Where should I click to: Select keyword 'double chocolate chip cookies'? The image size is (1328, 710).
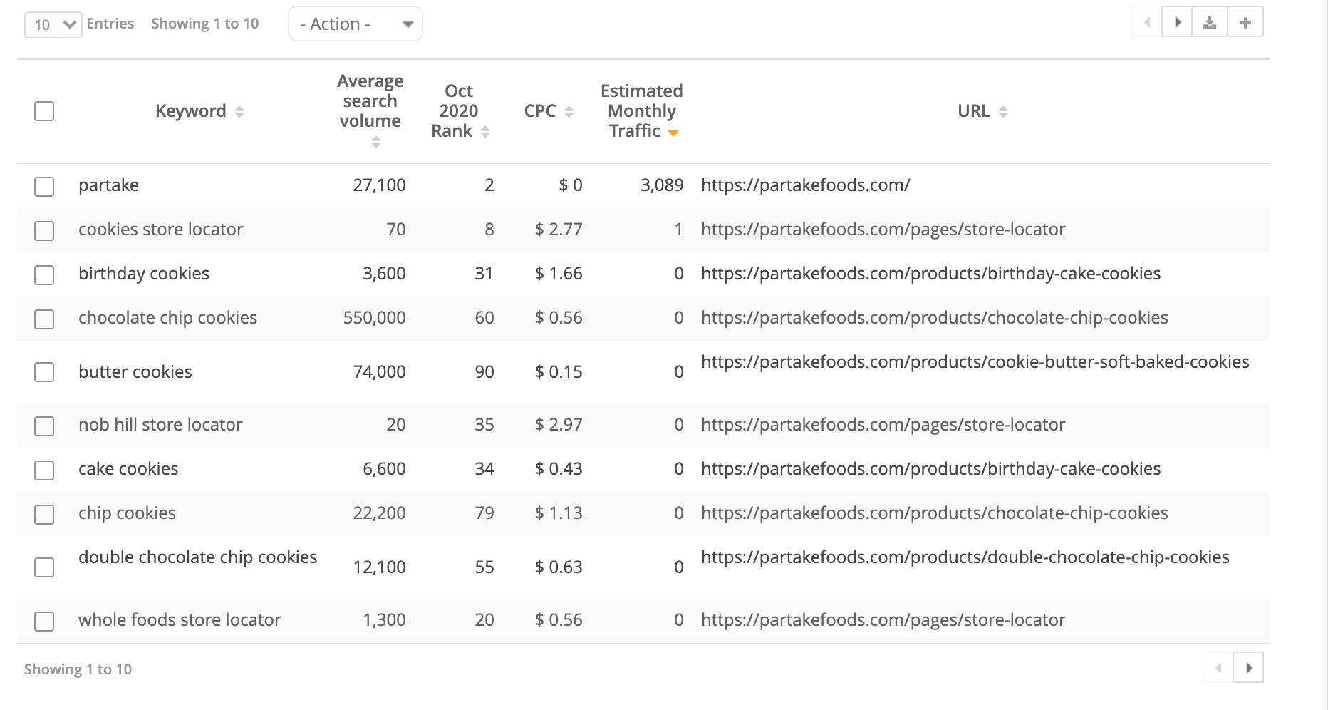coord(198,557)
